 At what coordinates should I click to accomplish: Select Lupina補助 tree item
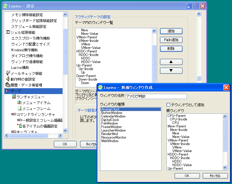point(20,68)
